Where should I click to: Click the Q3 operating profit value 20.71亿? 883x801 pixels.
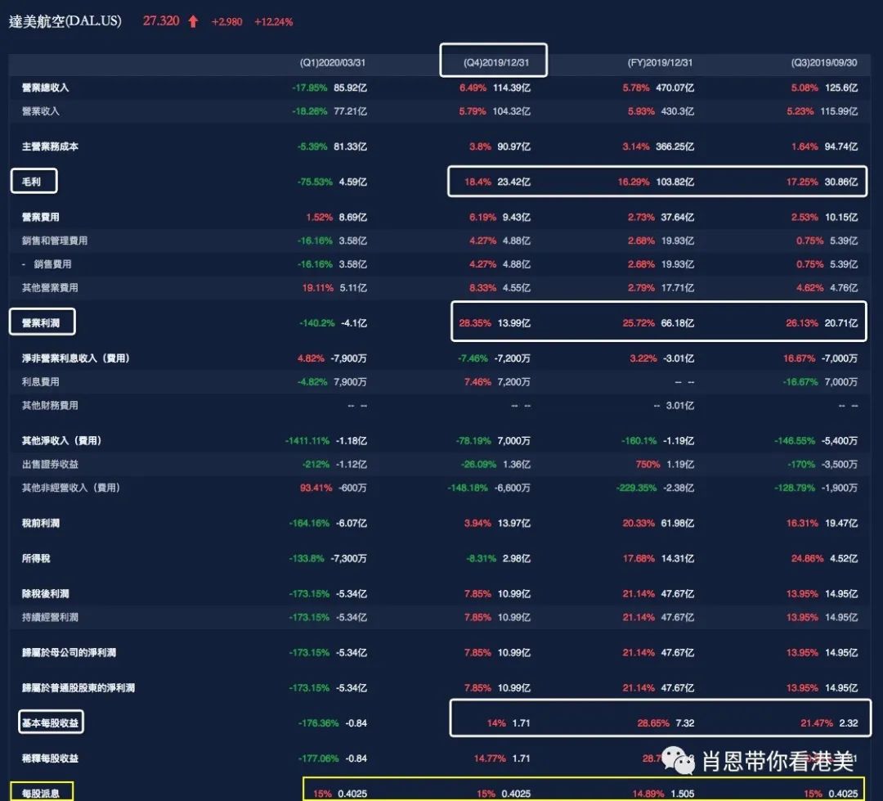click(x=841, y=323)
